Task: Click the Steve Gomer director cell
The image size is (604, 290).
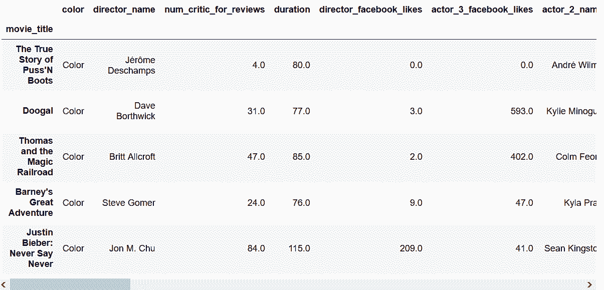Action: [128, 202]
